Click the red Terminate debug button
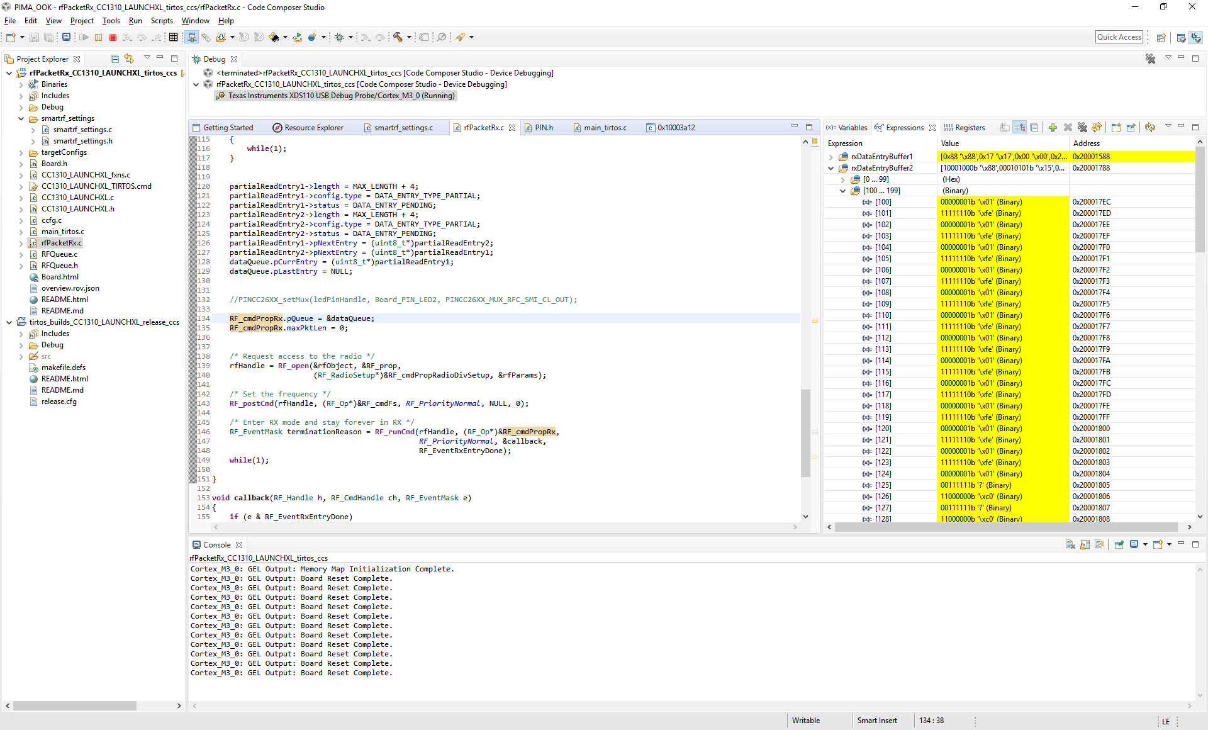 (x=113, y=38)
